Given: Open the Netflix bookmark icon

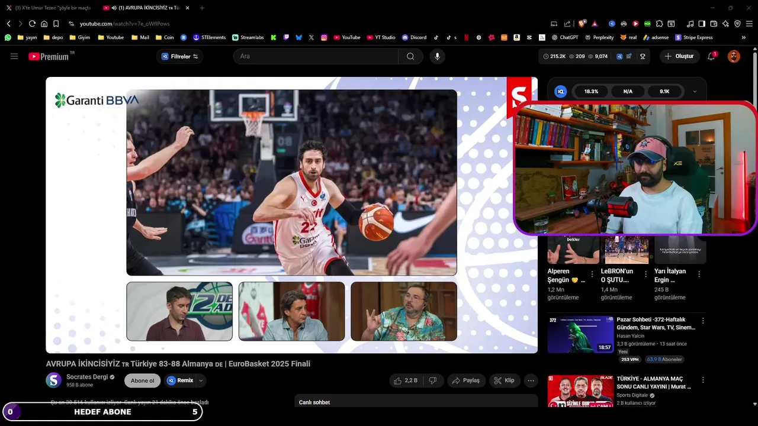Looking at the screenshot, I should pyautogui.click(x=466, y=37).
